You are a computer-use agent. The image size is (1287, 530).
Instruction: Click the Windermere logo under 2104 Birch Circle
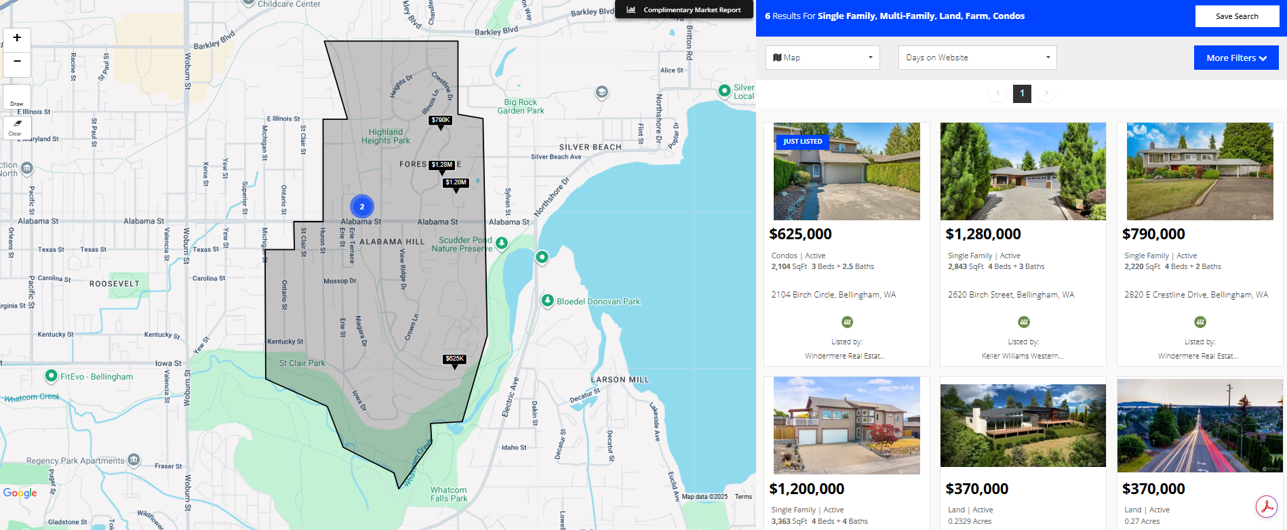point(847,322)
